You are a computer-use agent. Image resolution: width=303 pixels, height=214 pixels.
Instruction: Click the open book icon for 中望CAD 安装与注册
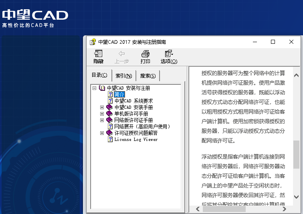pos(102,88)
